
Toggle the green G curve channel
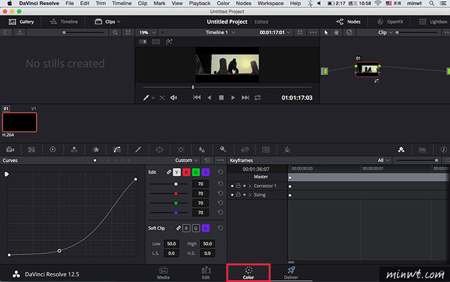coord(195,172)
